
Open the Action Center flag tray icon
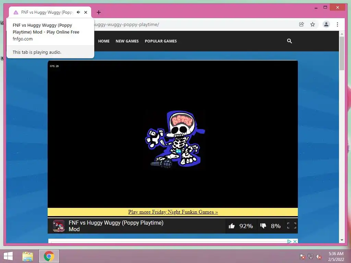302,256
